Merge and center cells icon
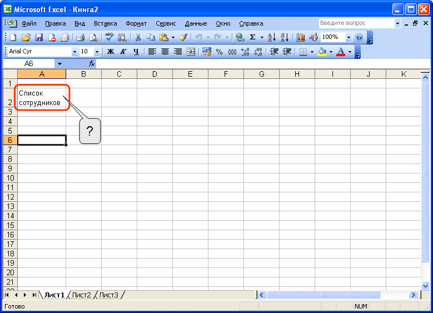The height and width of the screenshot is (313, 433). [191, 52]
